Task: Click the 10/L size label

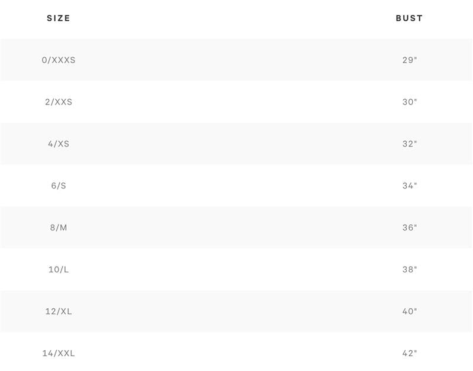Action: pyautogui.click(x=59, y=270)
